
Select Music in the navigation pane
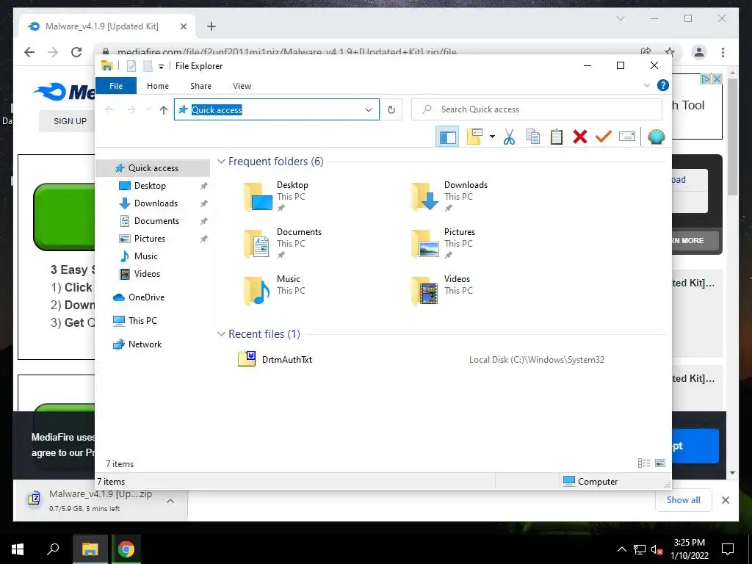(146, 256)
